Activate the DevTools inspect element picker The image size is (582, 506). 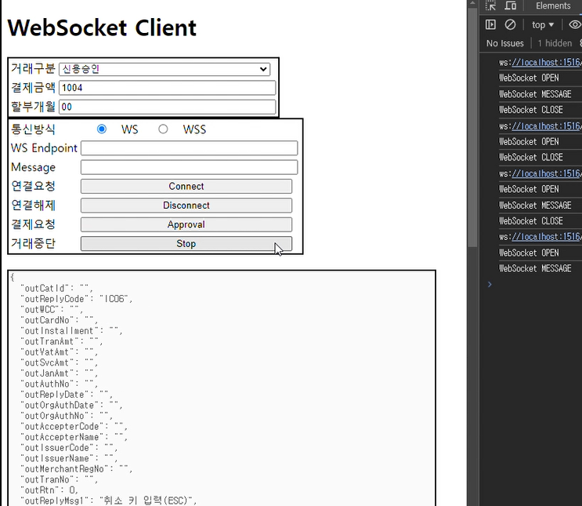pyautogui.click(x=491, y=6)
